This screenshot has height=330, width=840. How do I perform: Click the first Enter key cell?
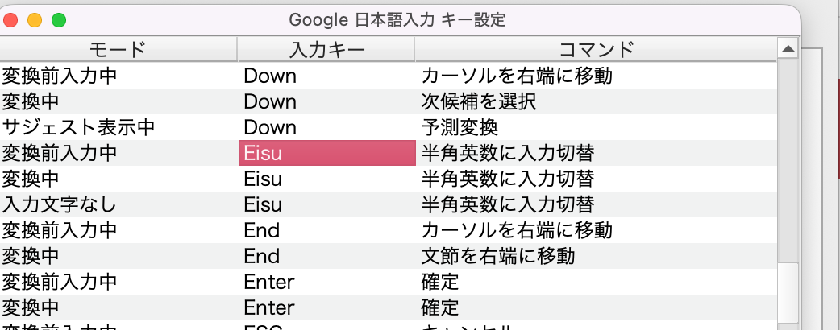pyautogui.click(x=269, y=282)
